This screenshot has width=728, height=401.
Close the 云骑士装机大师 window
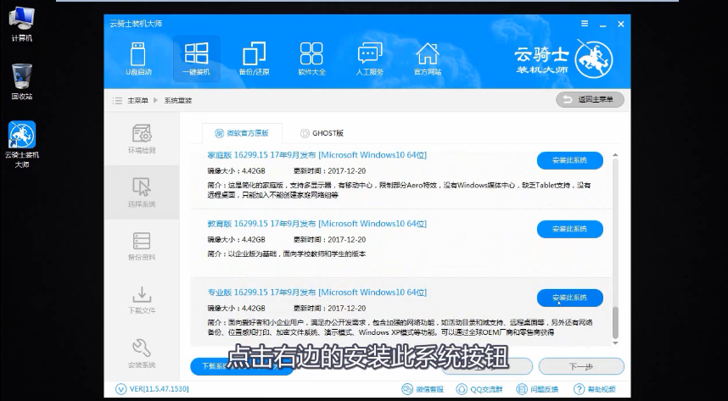(x=621, y=24)
